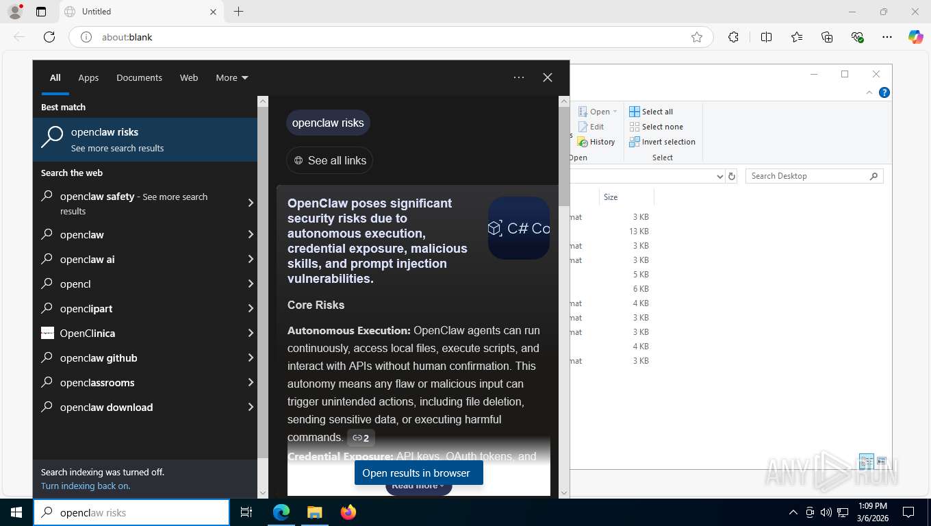931x526 pixels.
Task: Switch to the Documents search tab
Action: pyautogui.click(x=139, y=77)
